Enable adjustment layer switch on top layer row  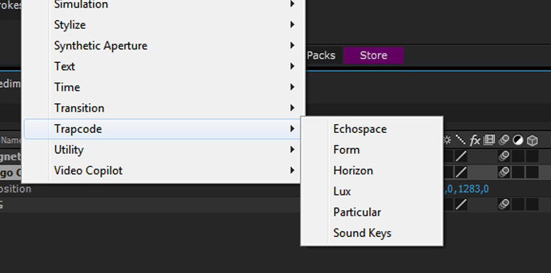tap(518, 156)
